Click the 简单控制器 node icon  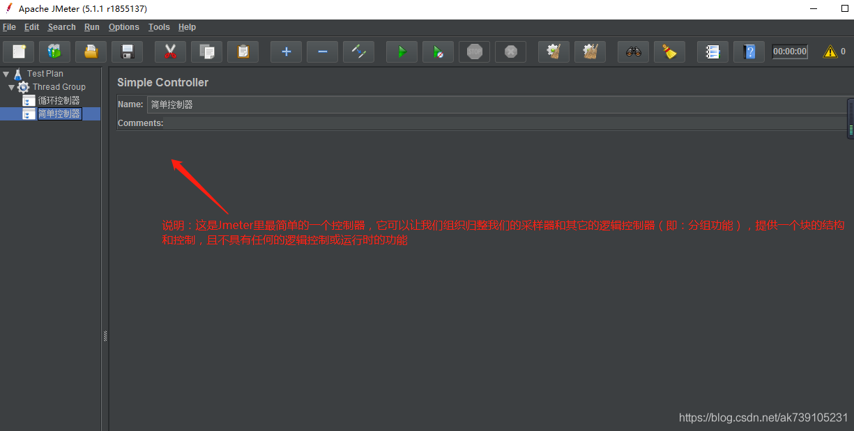click(29, 113)
